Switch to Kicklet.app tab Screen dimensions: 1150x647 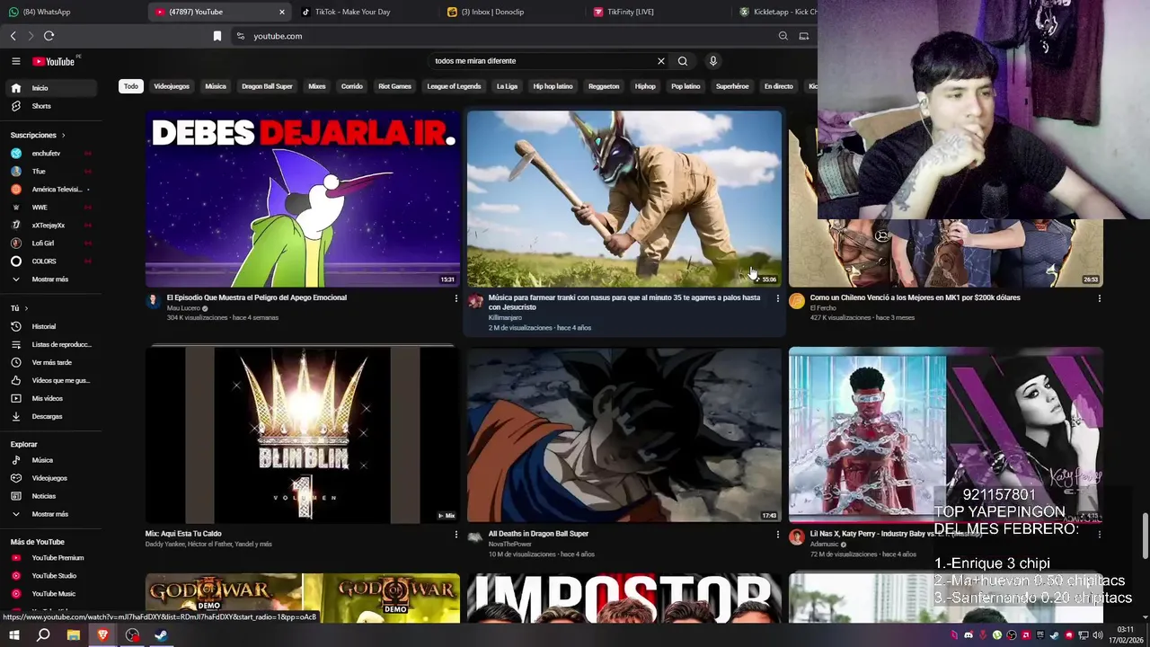point(777,12)
